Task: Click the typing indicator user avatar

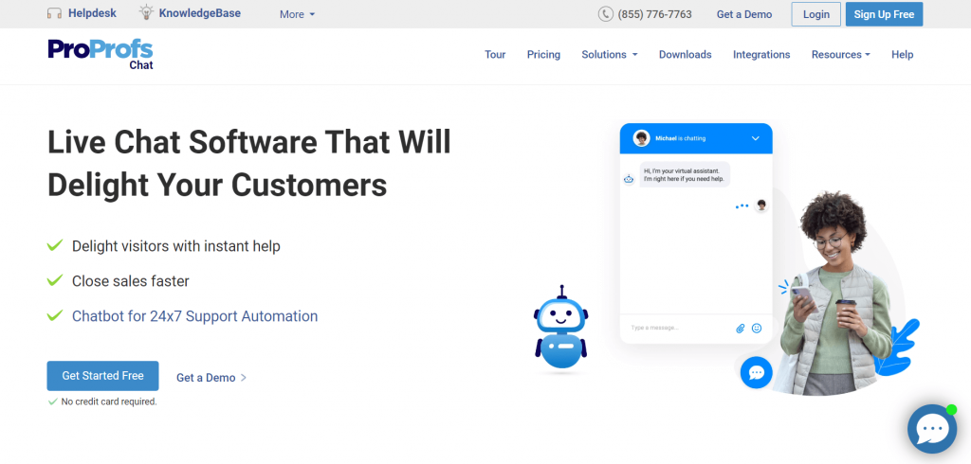Action: click(x=761, y=205)
